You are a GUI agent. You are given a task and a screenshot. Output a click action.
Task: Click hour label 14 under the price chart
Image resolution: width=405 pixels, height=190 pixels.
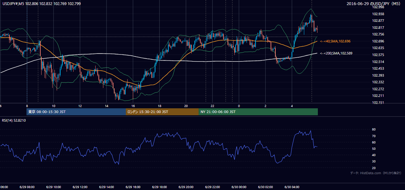[106, 106]
